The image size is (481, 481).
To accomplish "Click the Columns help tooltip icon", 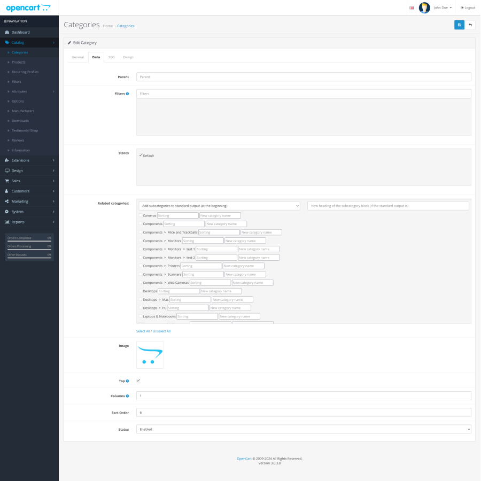I will click(127, 396).
